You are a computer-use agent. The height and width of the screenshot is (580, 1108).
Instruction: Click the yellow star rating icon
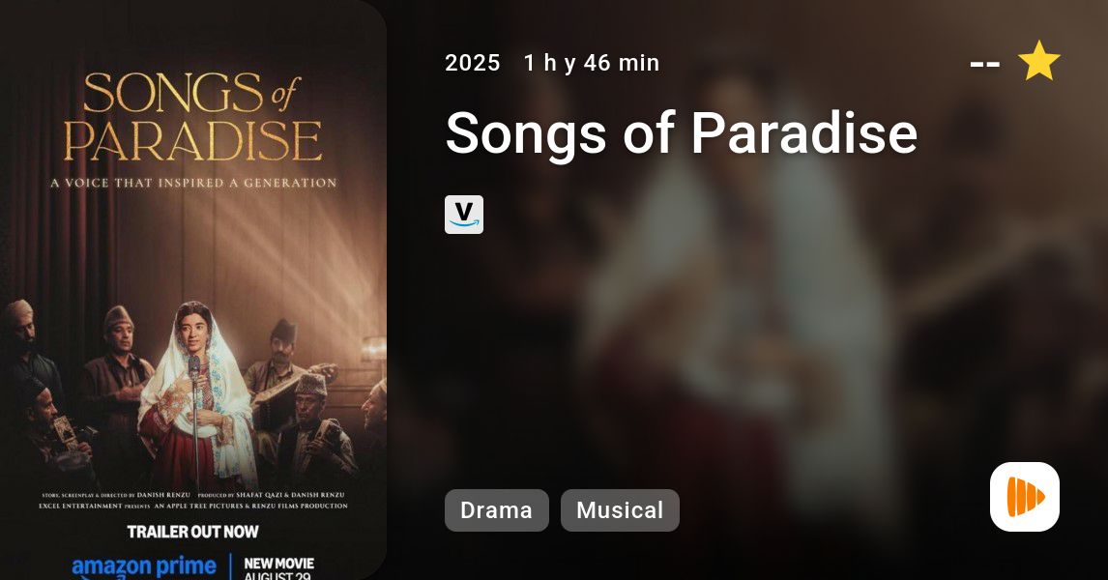point(1038,61)
